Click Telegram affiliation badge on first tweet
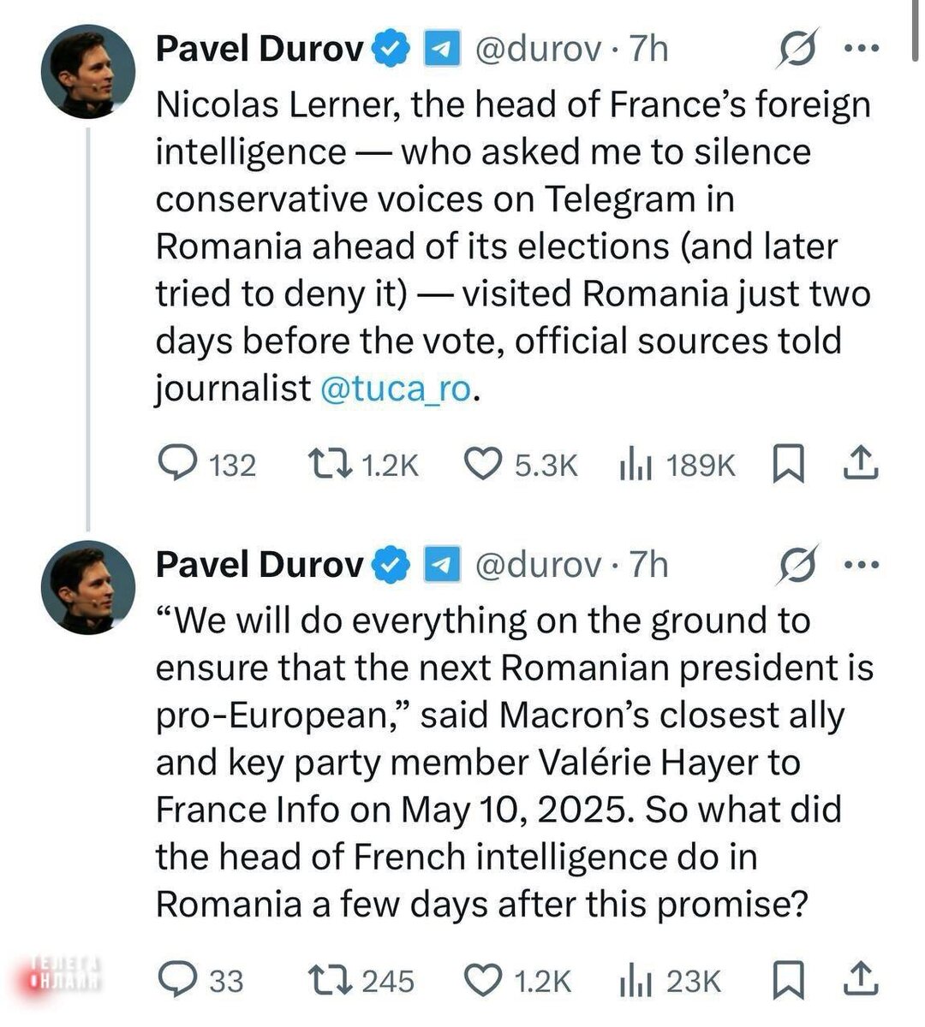 click(443, 50)
